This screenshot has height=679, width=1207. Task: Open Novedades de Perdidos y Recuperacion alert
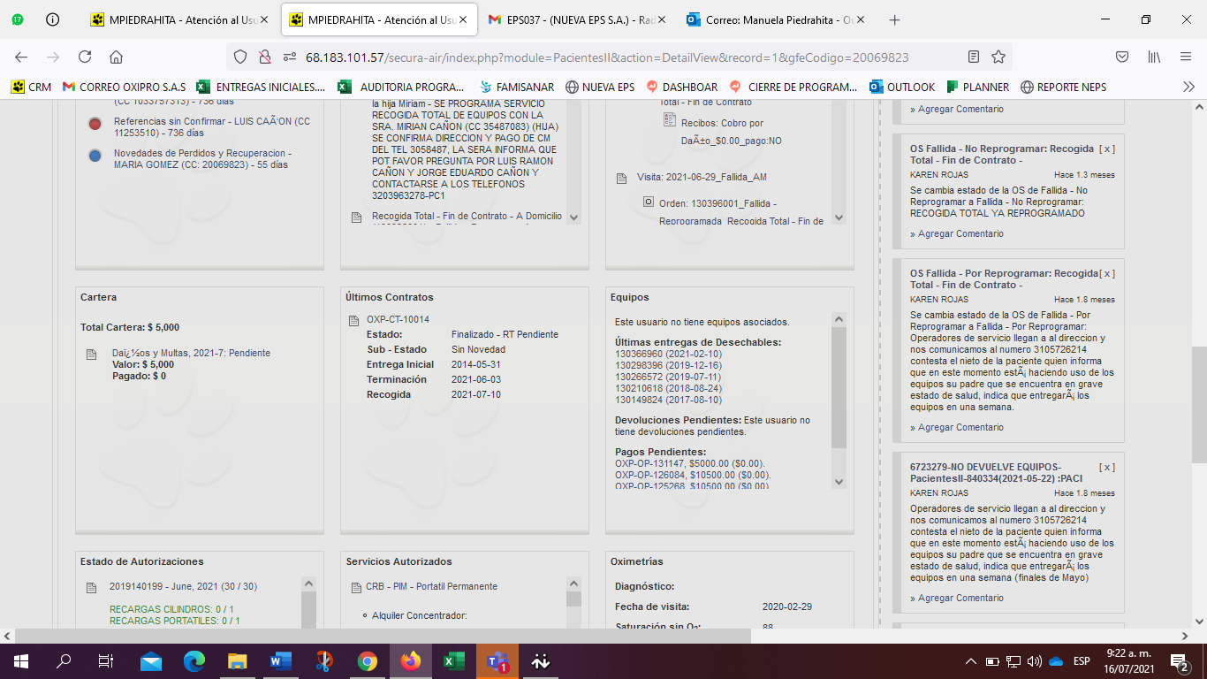202,158
